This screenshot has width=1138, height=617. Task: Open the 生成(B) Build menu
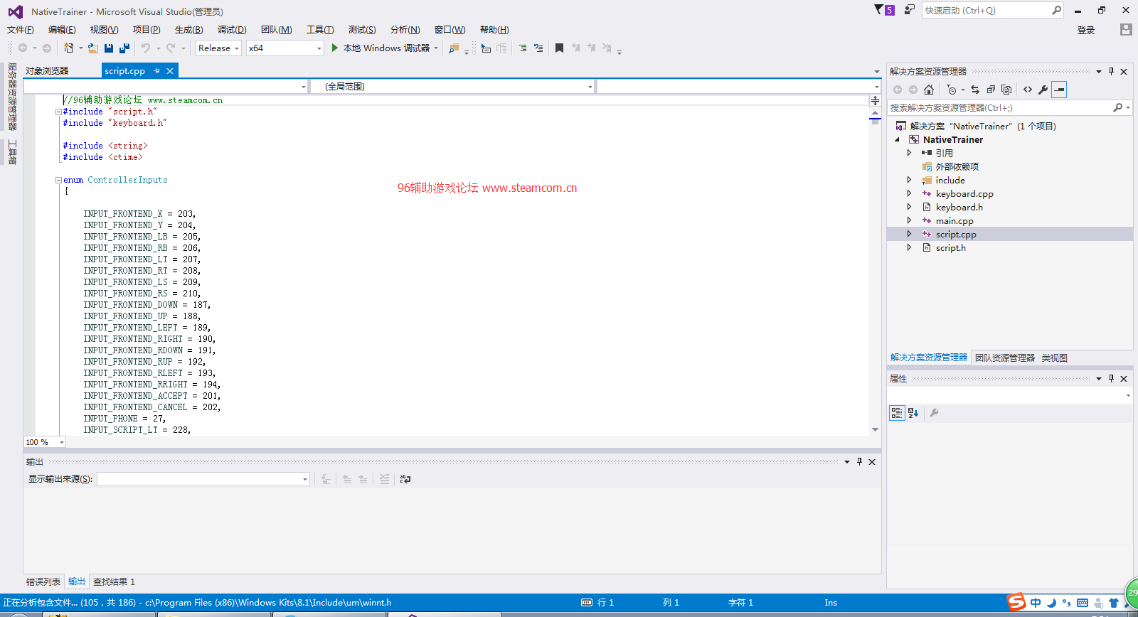pyautogui.click(x=188, y=30)
